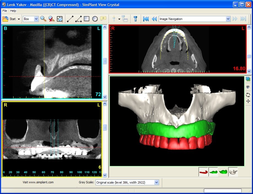Toggle the red teeth segment thumbnail
The height and width of the screenshot is (194, 253).
[203, 171]
